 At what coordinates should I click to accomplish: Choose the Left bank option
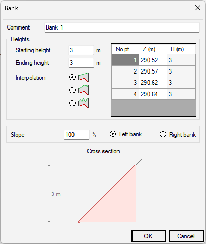click(126, 134)
